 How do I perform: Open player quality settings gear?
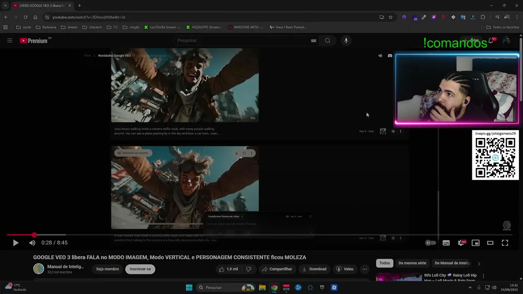tap(461, 243)
